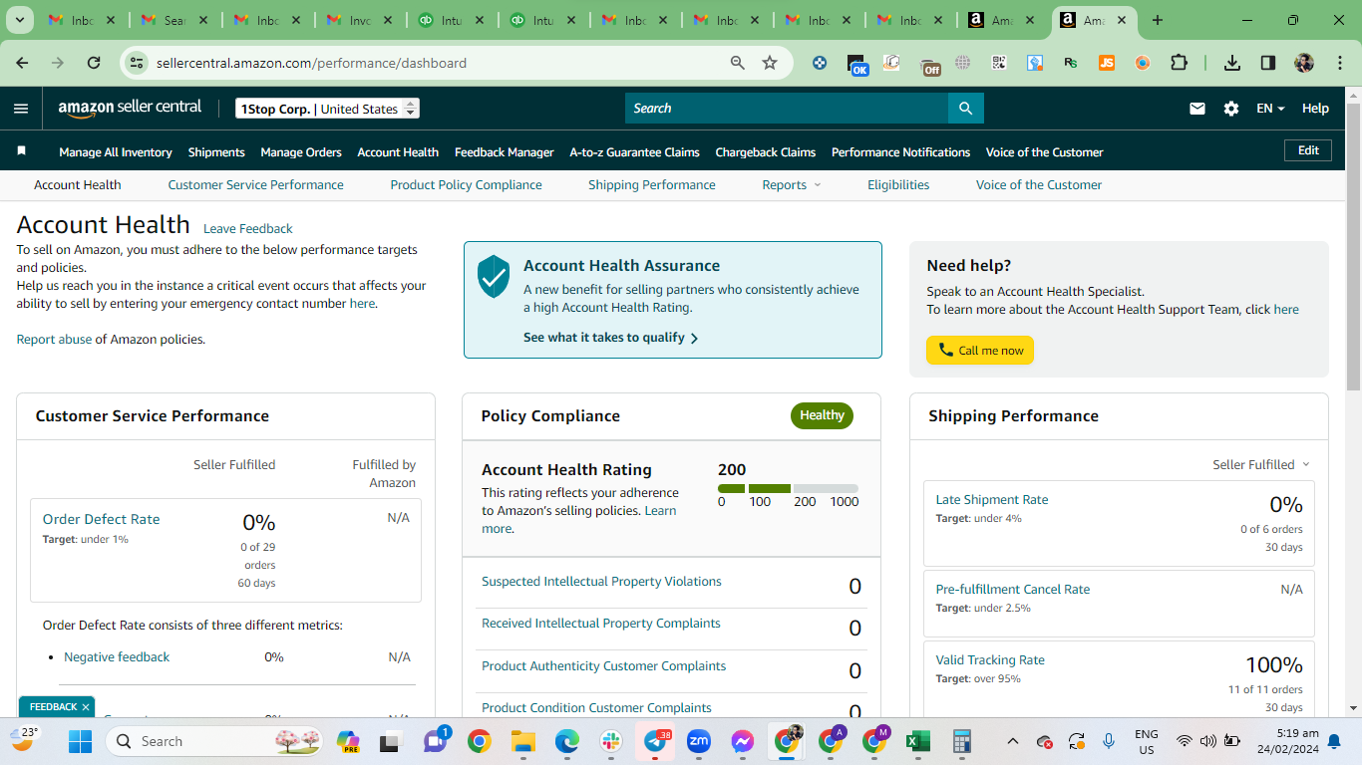Viewport: 1362px width, 765px height.
Task: Open Zoom from the taskbar
Action: (x=699, y=741)
